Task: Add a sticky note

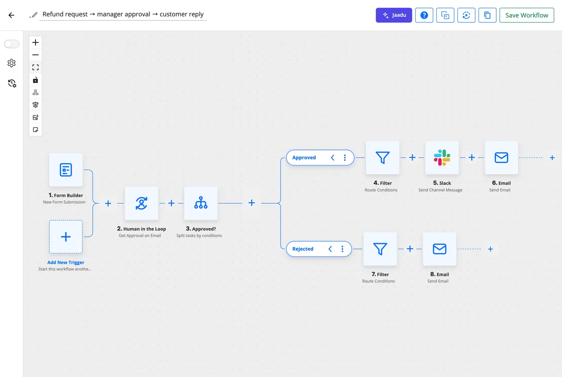Action: coord(36,130)
